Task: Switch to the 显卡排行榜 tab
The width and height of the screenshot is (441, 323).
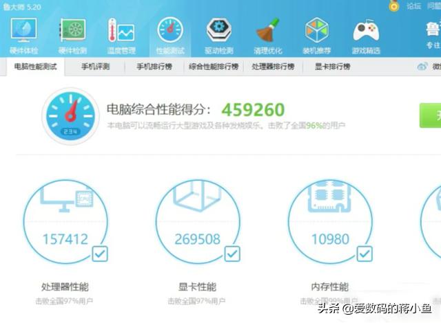Action: tap(332, 67)
